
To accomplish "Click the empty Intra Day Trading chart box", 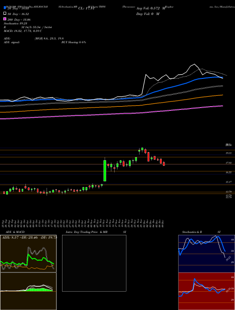I will [x=94, y=263].
